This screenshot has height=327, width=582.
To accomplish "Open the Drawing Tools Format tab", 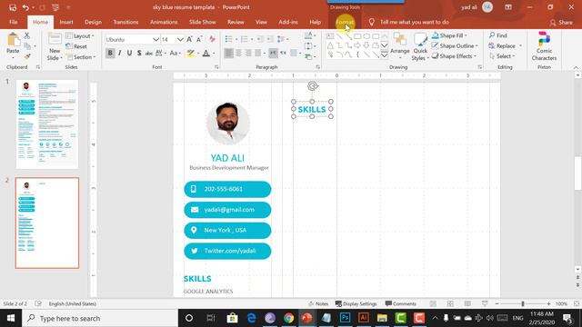I will tap(345, 22).
